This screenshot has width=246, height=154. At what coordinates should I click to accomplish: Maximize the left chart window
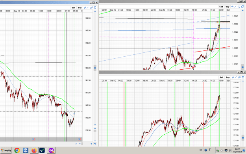(x=94, y=2)
